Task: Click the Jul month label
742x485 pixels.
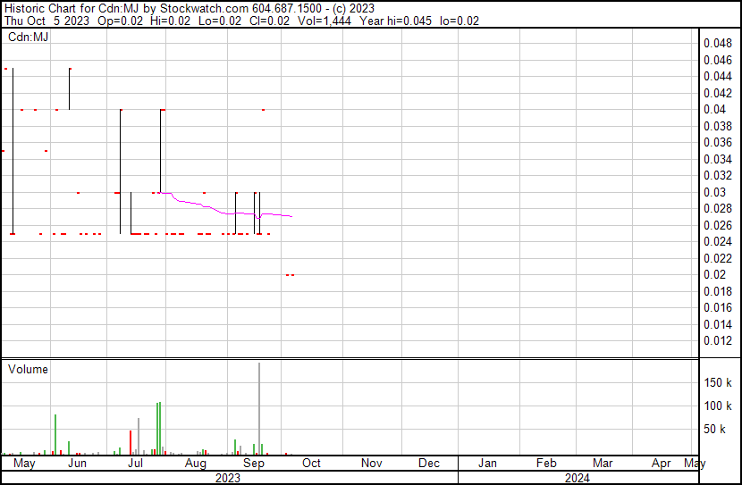Action: [135, 464]
